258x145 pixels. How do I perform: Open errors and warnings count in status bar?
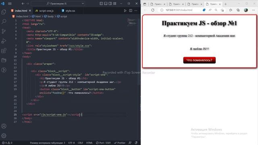pyautogui.click(x=7, y=143)
